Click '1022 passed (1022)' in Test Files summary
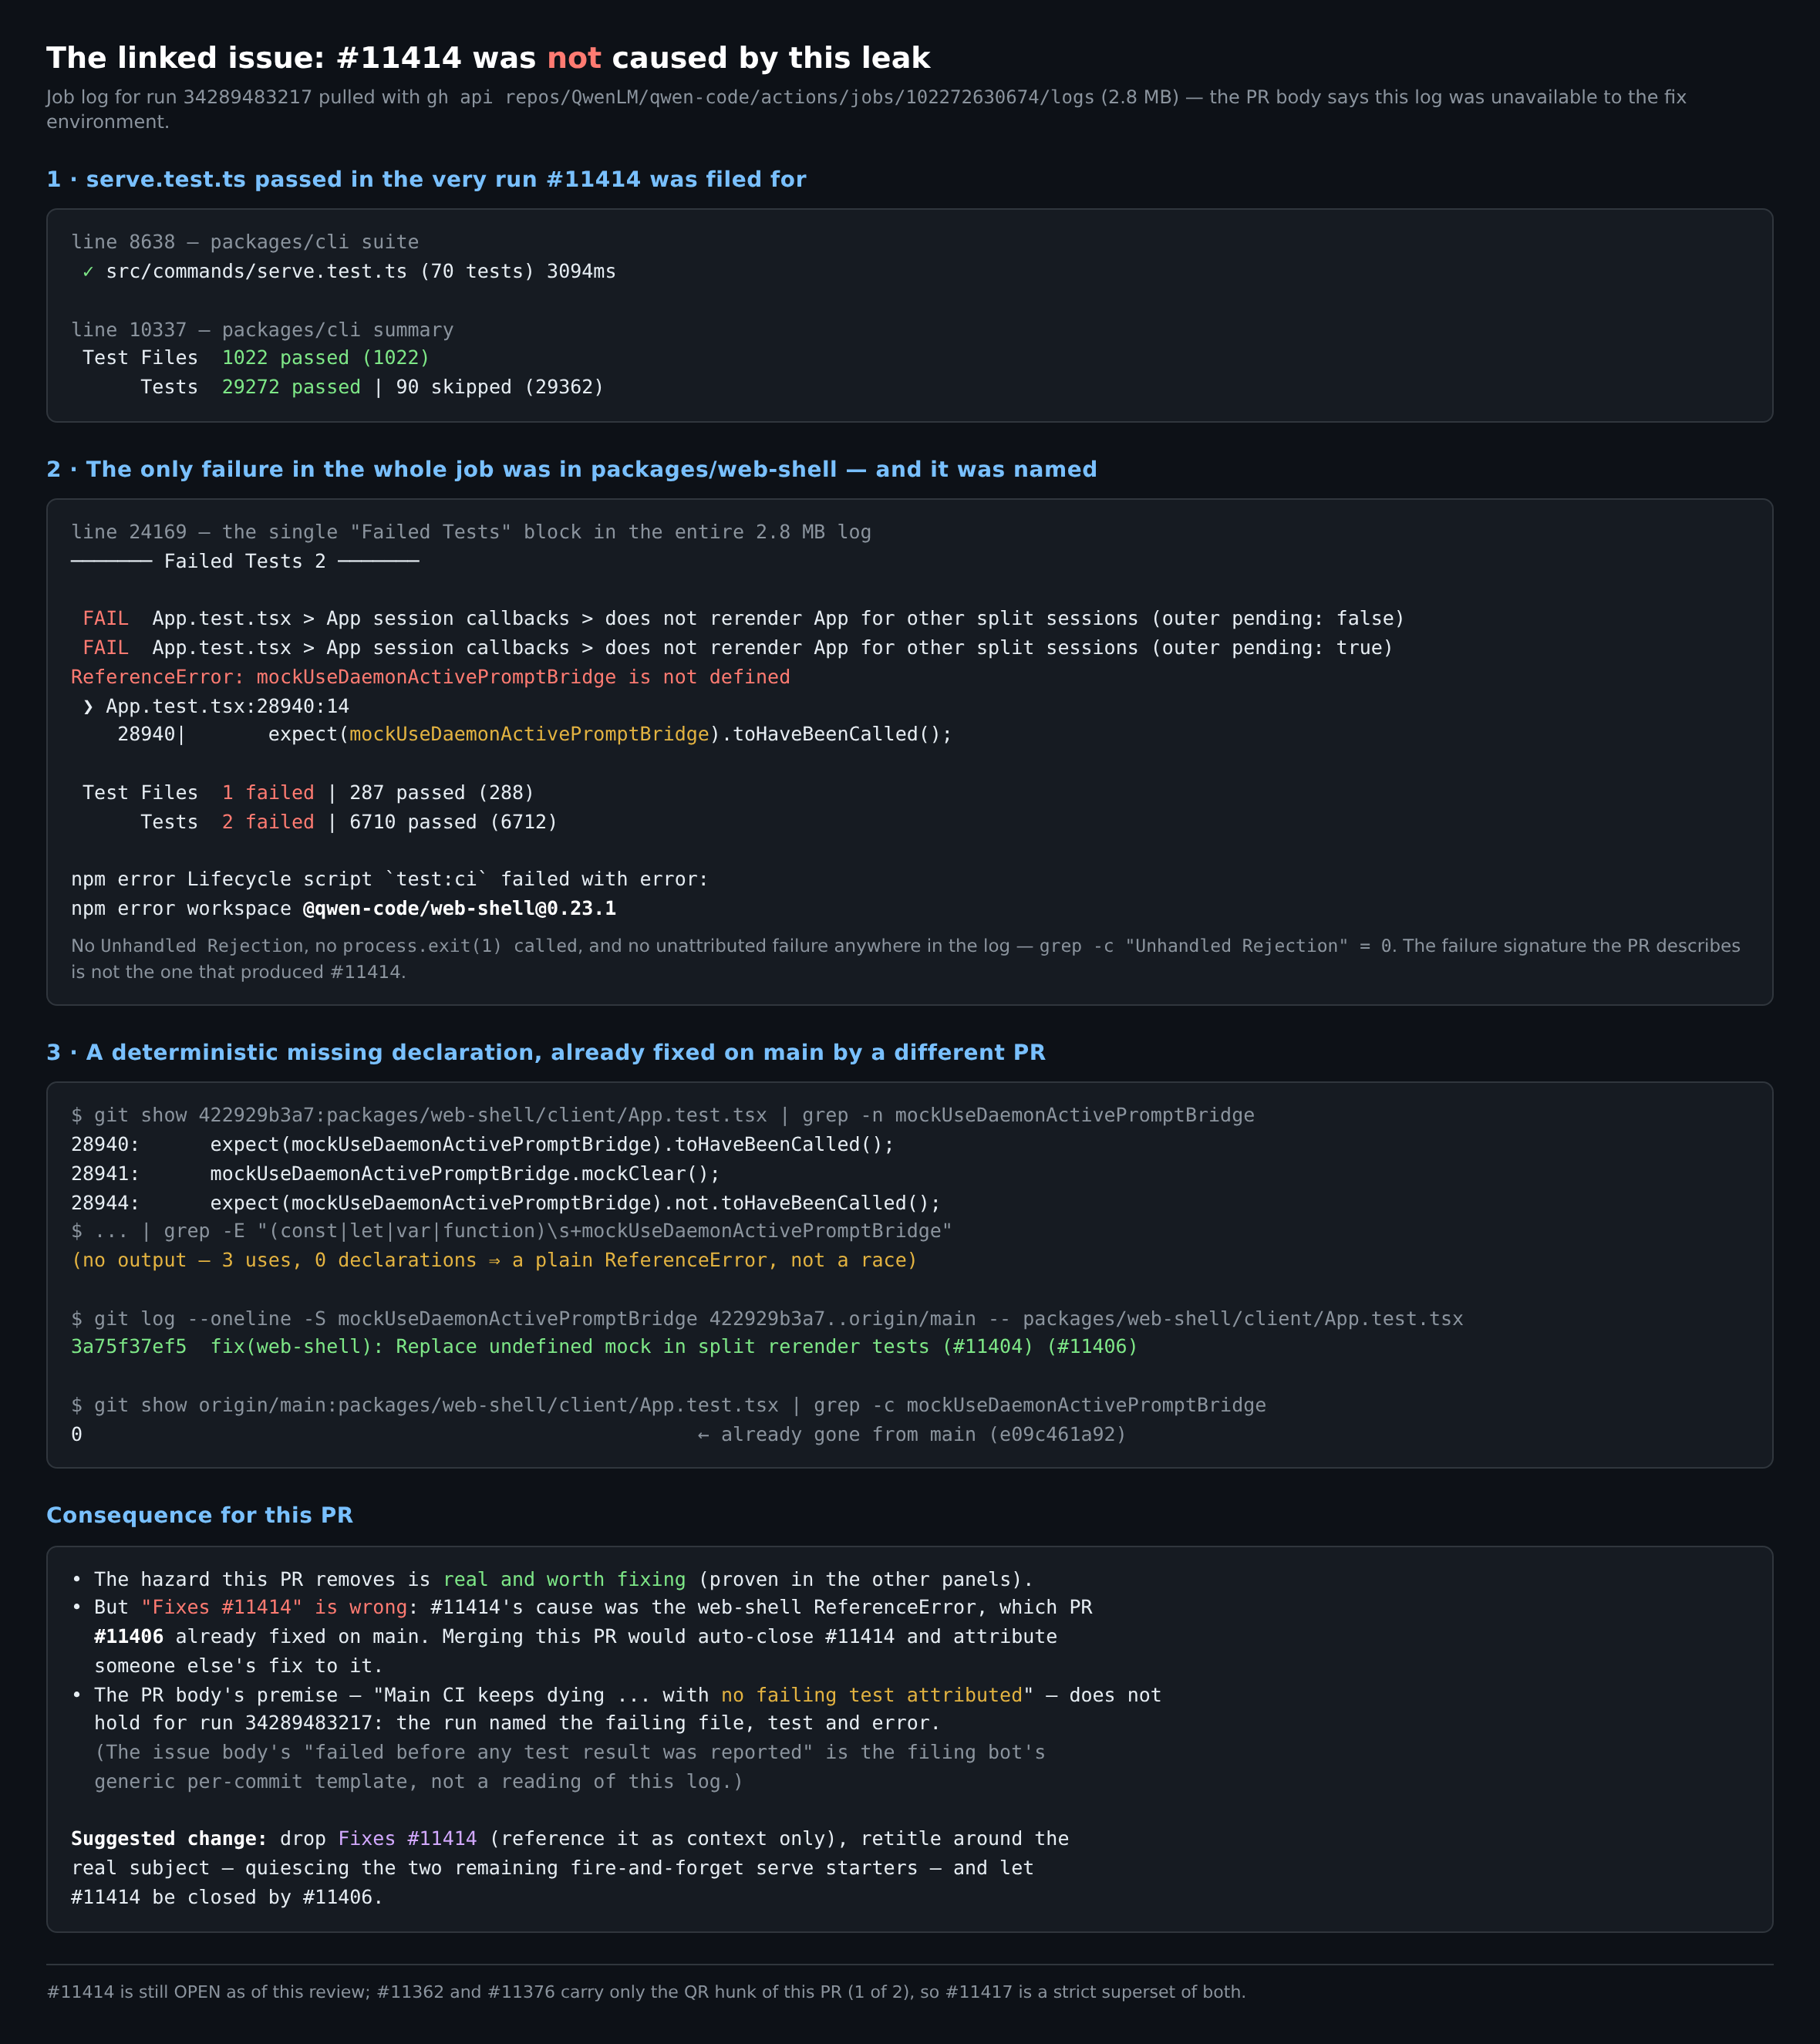The width and height of the screenshot is (1820, 2044). pos(325,358)
